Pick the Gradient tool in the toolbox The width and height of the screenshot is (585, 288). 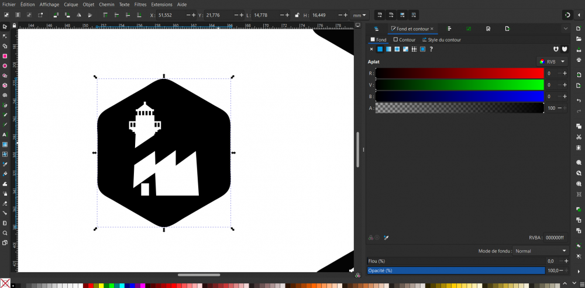pos(5,144)
